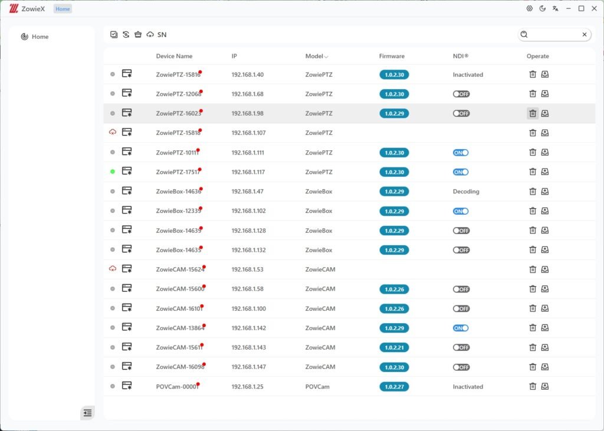Click upgrade icon for ZowieBox-14636 row
The height and width of the screenshot is (431, 604).
(545, 191)
